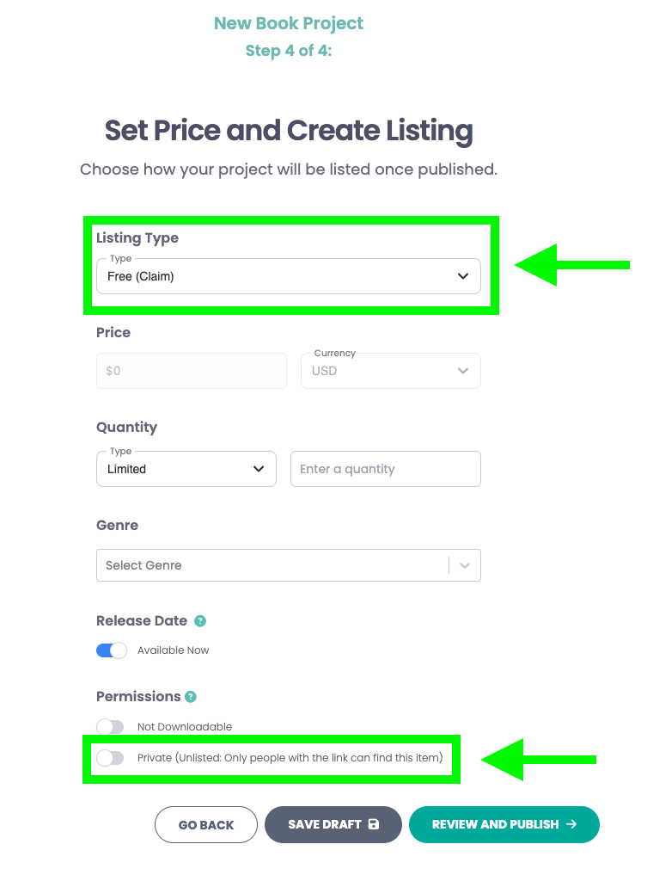Screen dimensions: 647x875
Task: Click the Save Draft button
Action: click(x=333, y=825)
